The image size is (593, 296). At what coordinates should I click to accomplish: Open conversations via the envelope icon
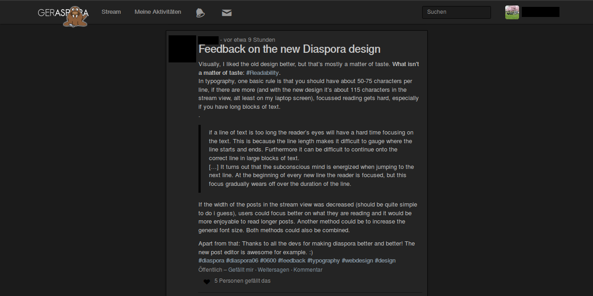[x=226, y=12]
